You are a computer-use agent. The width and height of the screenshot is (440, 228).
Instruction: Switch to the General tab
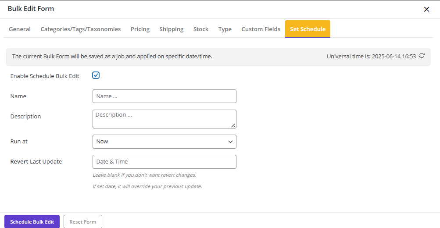20,29
